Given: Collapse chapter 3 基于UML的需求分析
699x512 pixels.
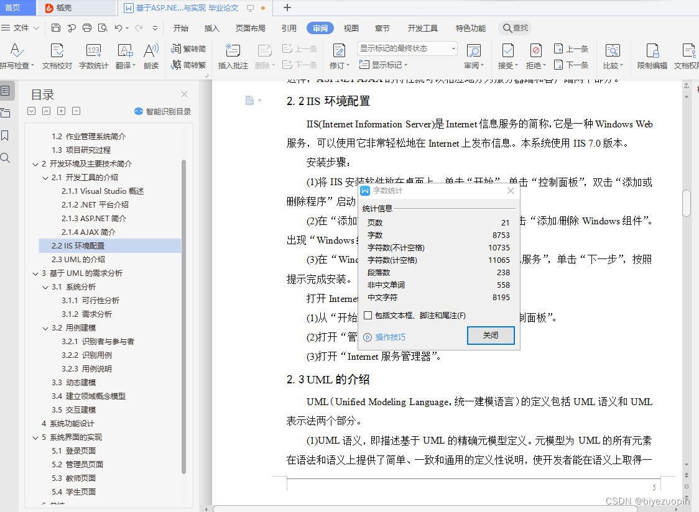Looking at the screenshot, I should point(35,273).
